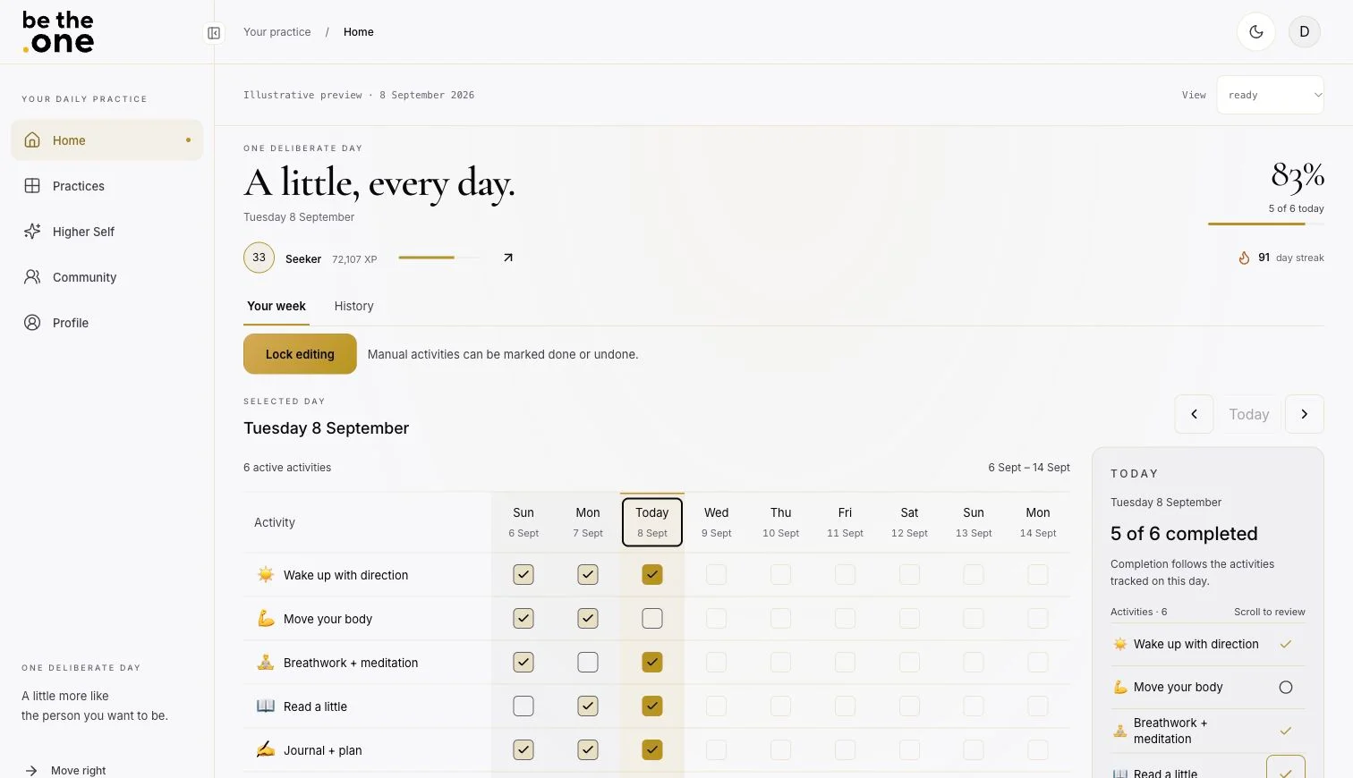Screen dimensions: 1353x778
Task: Open Home in sidebar
Action: point(107,140)
